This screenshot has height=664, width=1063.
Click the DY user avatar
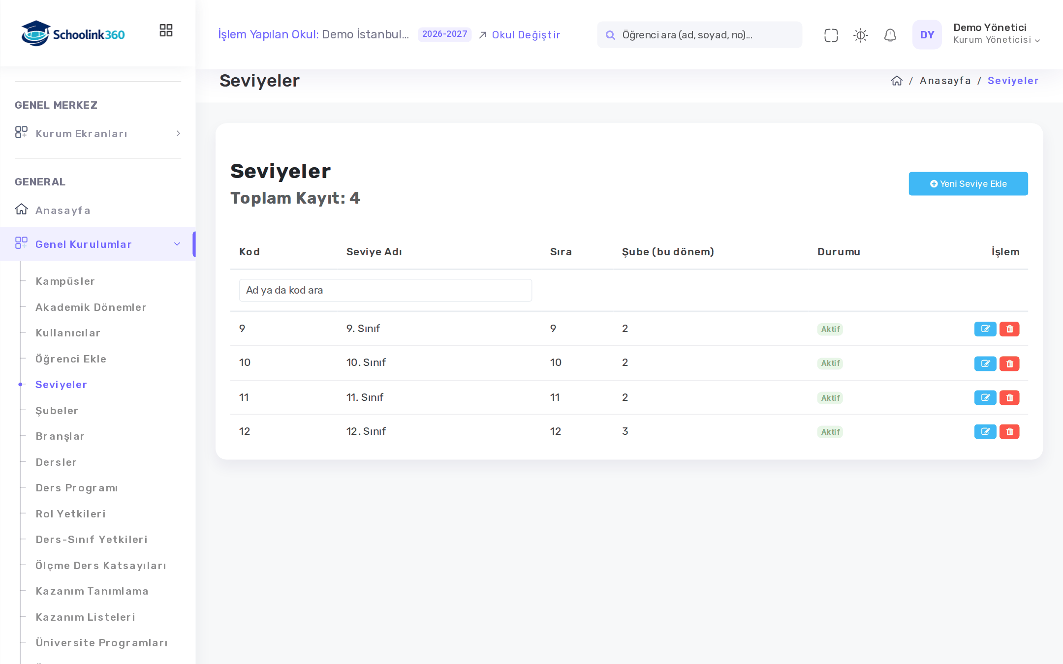pos(927,34)
